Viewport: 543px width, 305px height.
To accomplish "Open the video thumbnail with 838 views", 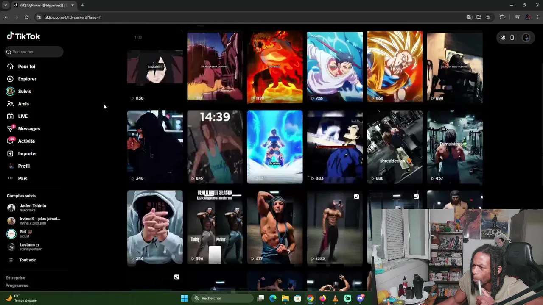I will pyautogui.click(x=155, y=67).
